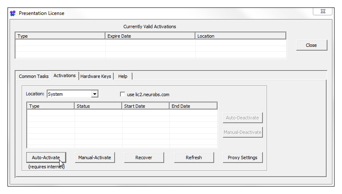This screenshot has width=342, height=194.
Task: Enable the use lic2.neurobs.com checkbox
Action: coord(122,95)
